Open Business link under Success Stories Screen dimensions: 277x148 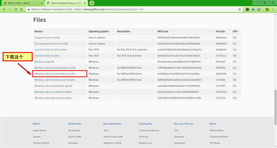click(179, 137)
